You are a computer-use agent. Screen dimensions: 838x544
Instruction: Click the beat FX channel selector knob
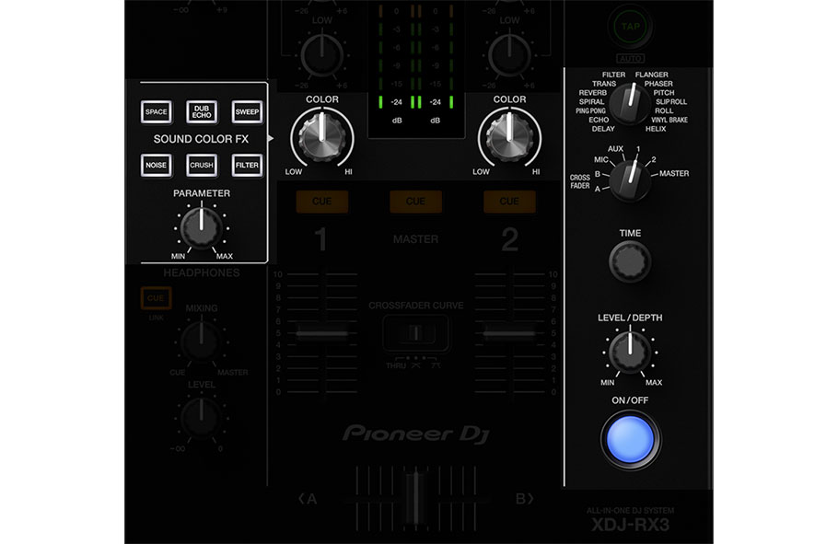(x=630, y=180)
